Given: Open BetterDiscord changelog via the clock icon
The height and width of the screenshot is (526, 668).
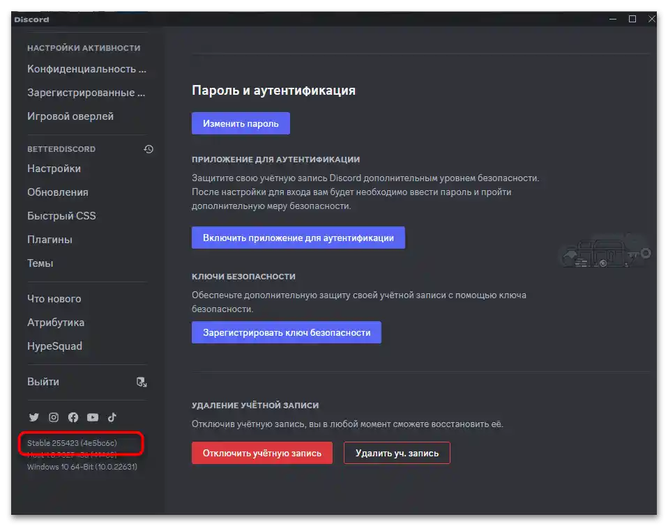Looking at the screenshot, I should 148,148.
